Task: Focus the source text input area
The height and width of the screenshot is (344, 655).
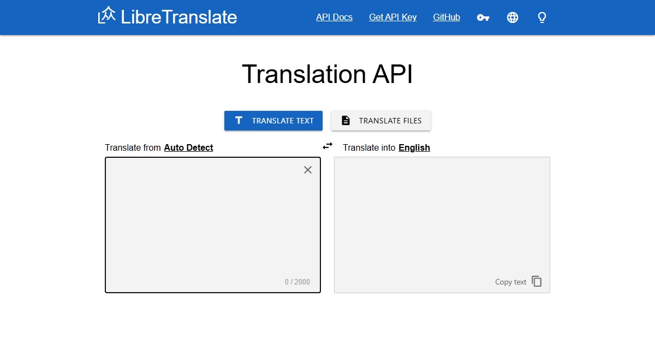Action: pyautogui.click(x=213, y=225)
